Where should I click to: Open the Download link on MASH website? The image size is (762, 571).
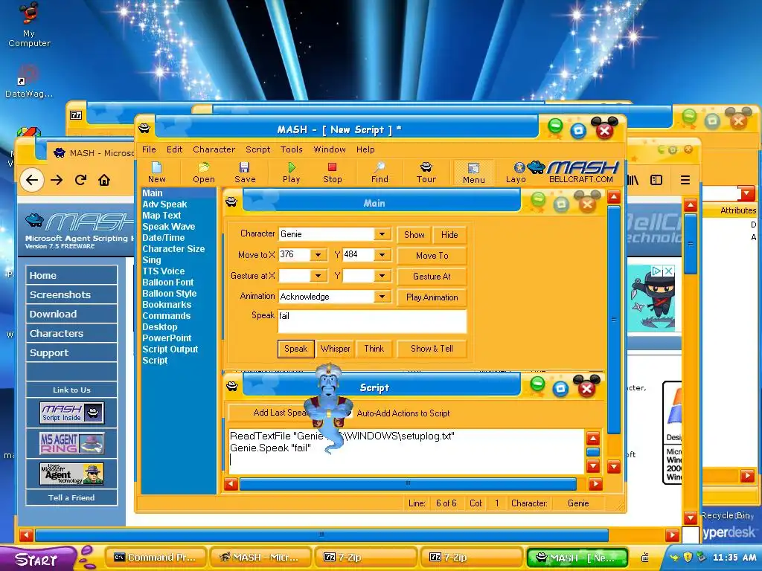point(71,314)
